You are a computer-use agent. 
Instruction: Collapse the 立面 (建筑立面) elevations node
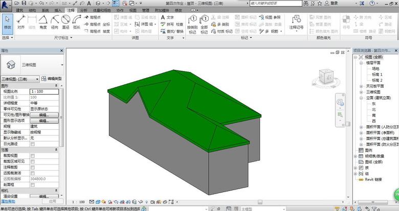point(361,97)
